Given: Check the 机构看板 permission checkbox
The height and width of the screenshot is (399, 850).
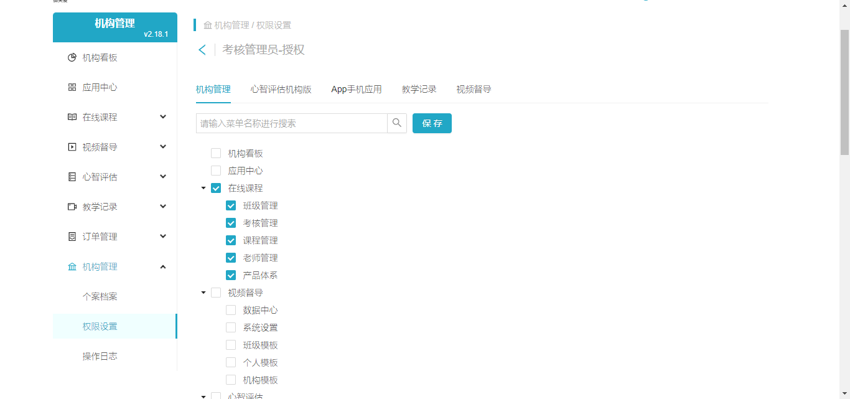Looking at the screenshot, I should [x=216, y=153].
